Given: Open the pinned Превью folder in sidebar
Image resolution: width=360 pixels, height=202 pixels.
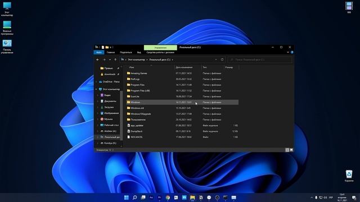Looking at the screenshot, I should (108, 68).
